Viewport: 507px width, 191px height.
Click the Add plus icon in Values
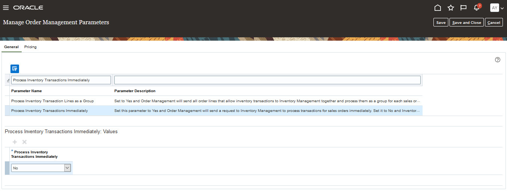15,142
